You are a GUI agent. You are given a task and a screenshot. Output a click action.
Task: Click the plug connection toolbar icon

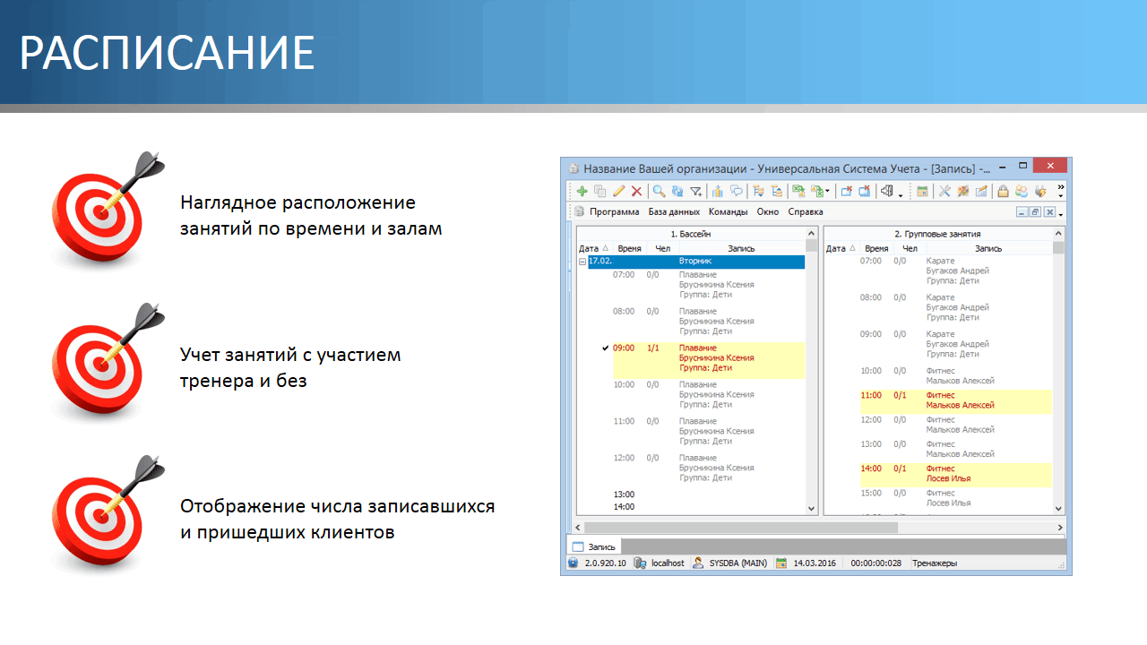[x=1040, y=191]
